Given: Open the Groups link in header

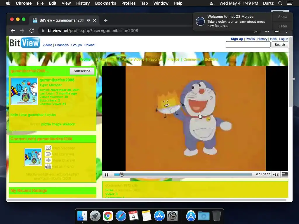Looking at the screenshot, I should (x=77, y=45).
